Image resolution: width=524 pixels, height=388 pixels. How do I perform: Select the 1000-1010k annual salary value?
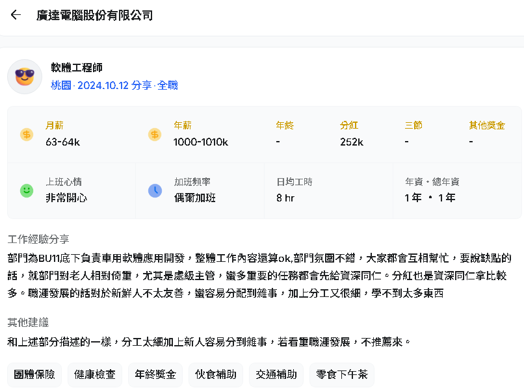(x=200, y=142)
